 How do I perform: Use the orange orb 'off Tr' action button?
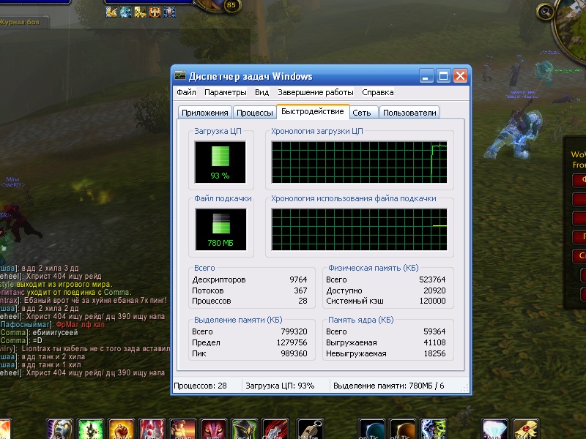pos(402,429)
